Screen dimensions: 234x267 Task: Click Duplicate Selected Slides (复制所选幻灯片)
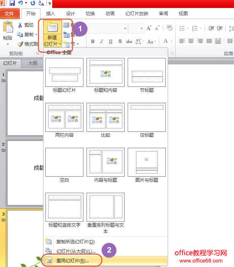click(x=75, y=241)
